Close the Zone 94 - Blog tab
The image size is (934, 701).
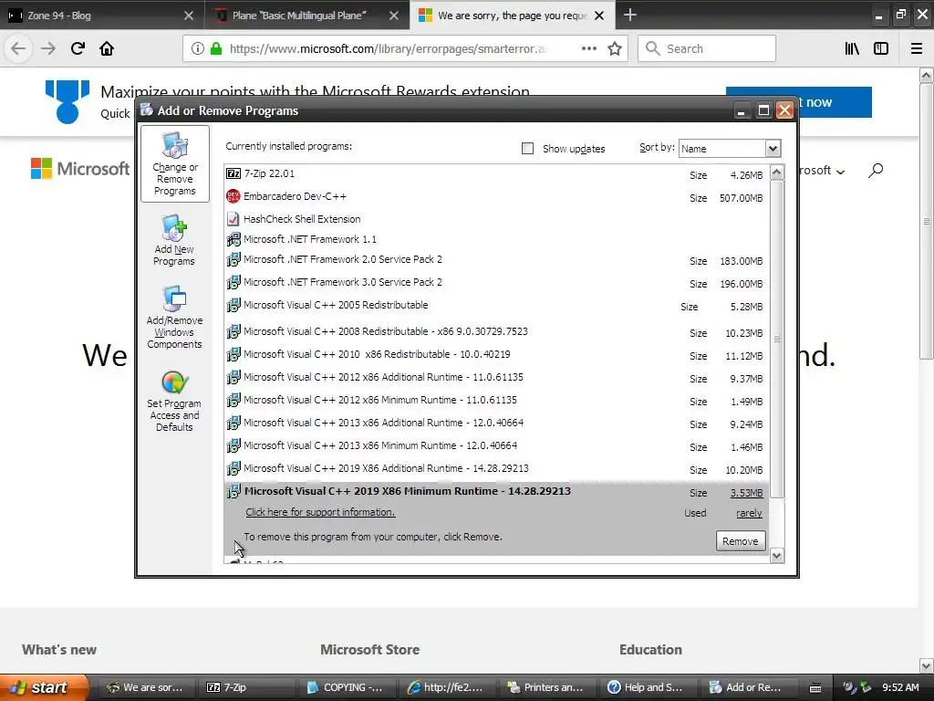point(188,16)
